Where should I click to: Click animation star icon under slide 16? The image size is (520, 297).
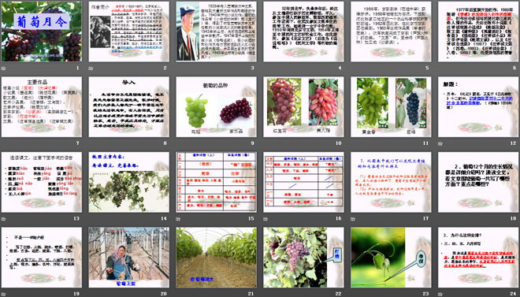tap(266, 219)
